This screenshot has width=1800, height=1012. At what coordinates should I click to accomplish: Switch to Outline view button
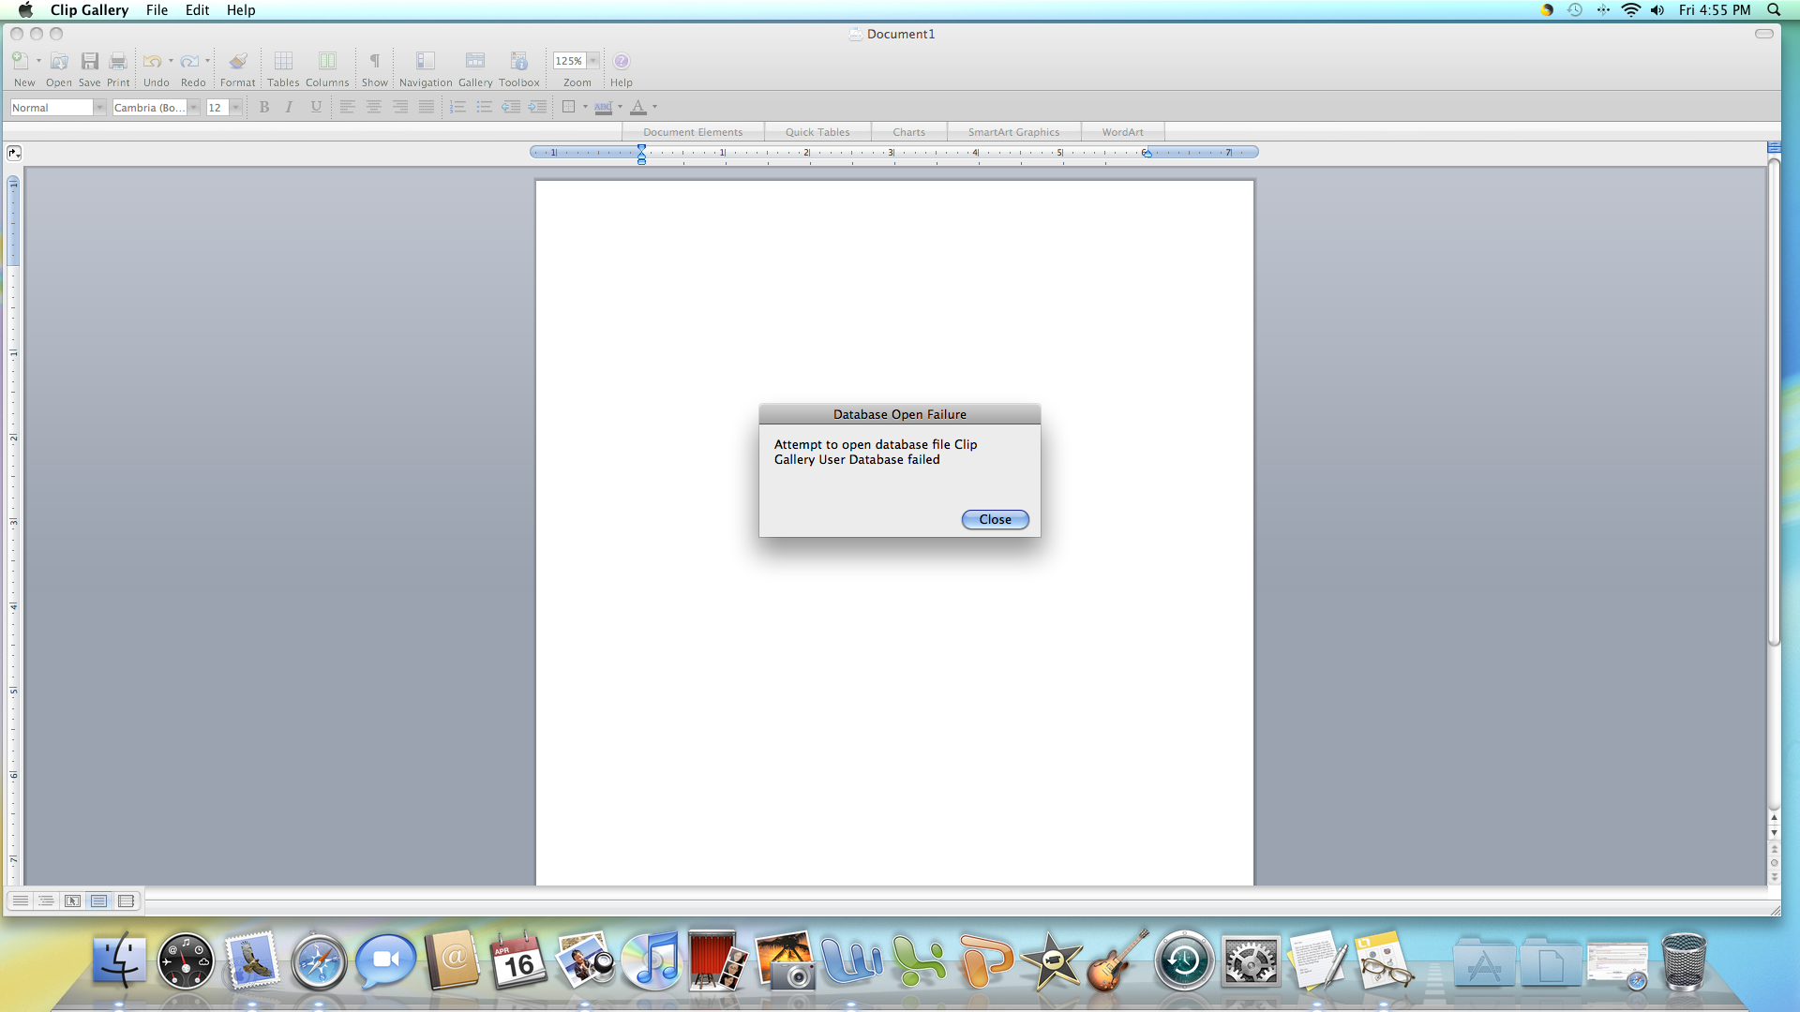(x=46, y=900)
